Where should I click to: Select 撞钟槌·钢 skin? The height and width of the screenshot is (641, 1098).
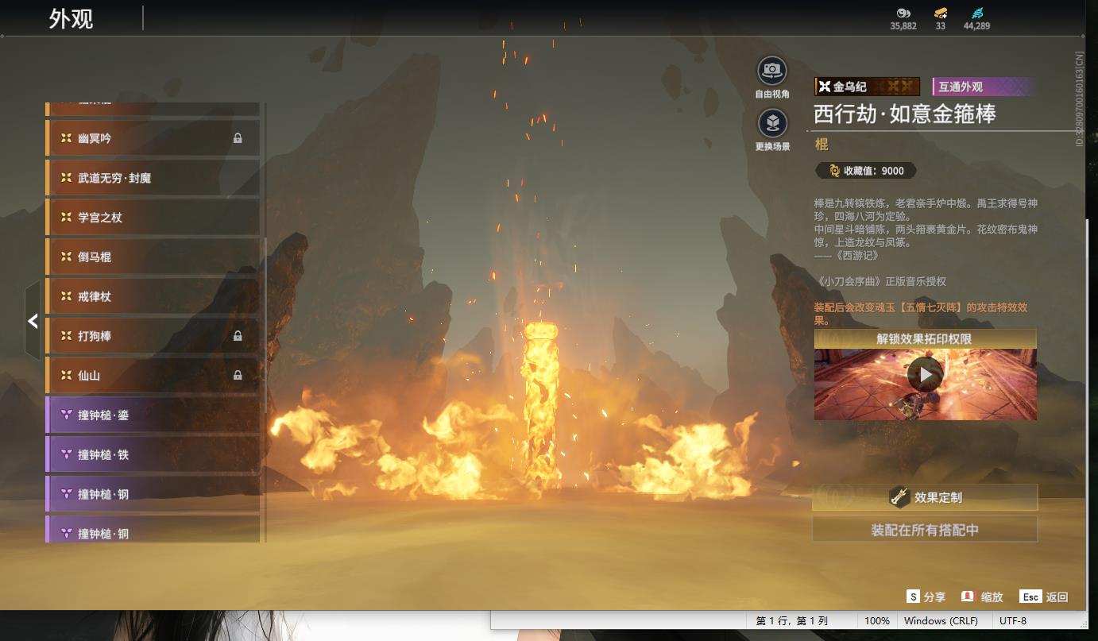click(153, 494)
